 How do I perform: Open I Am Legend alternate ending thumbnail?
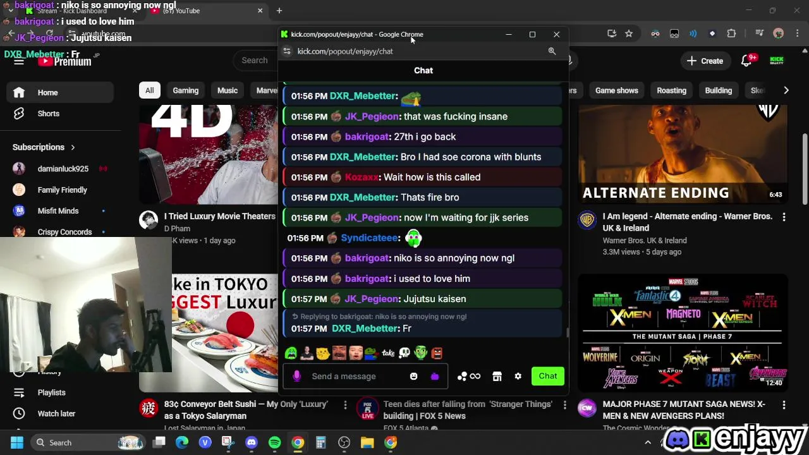(x=683, y=155)
